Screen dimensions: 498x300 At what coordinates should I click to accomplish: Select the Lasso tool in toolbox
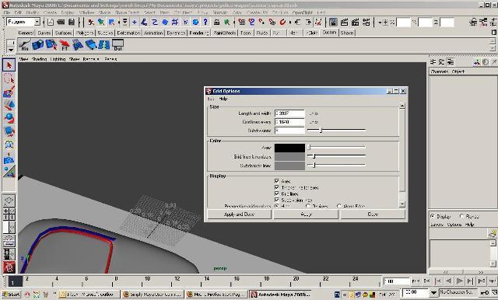(9, 78)
